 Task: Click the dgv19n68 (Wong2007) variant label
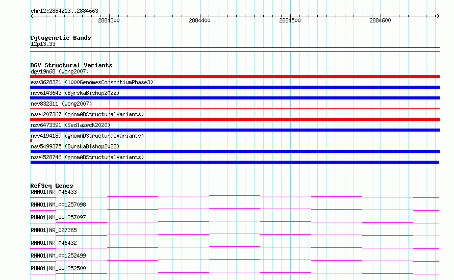60,71
